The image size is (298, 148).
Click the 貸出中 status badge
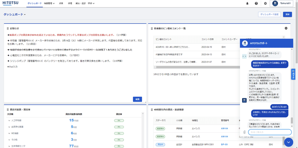(x=160, y=144)
